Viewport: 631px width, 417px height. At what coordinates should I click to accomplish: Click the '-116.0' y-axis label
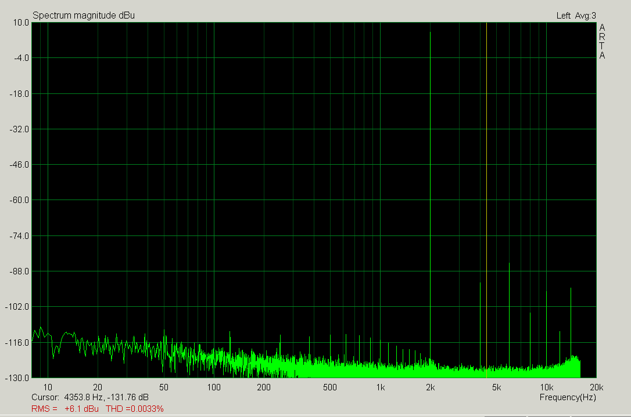[17, 342]
